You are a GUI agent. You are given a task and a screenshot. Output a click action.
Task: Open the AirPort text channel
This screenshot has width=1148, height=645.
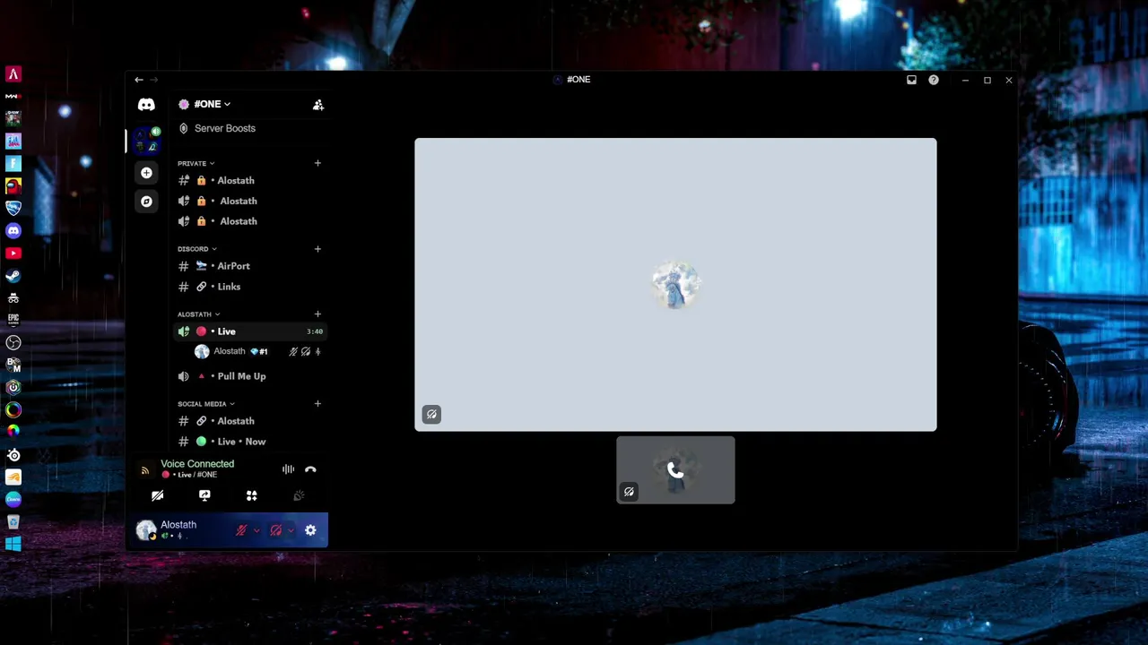pyautogui.click(x=249, y=266)
